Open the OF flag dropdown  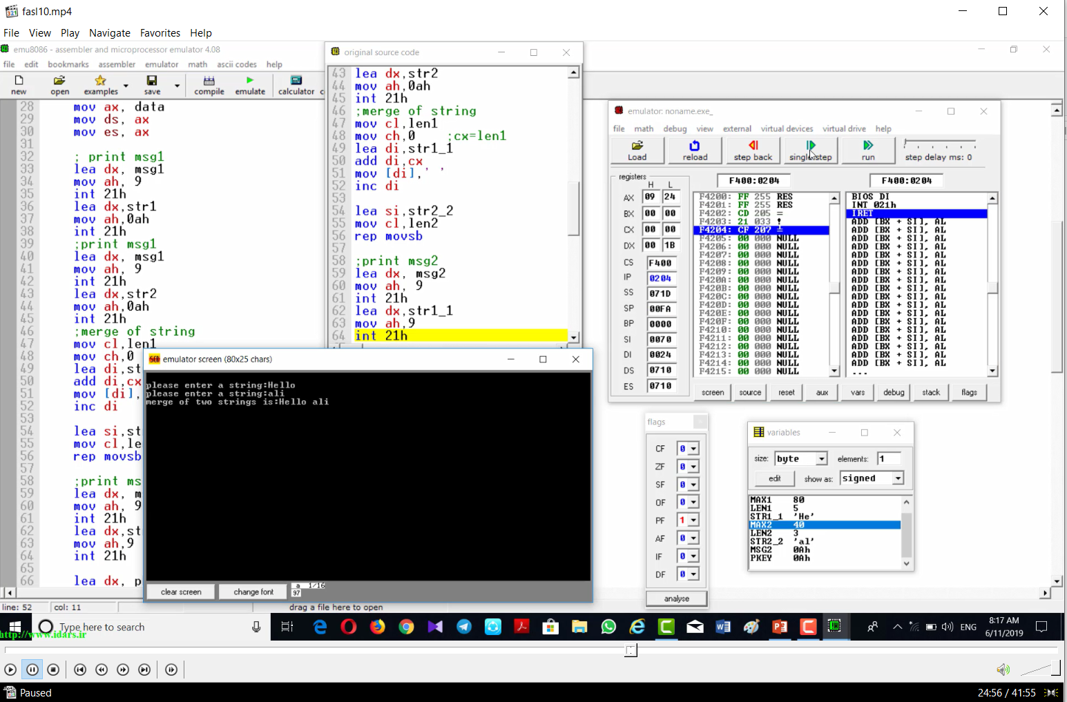[x=693, y=503]
